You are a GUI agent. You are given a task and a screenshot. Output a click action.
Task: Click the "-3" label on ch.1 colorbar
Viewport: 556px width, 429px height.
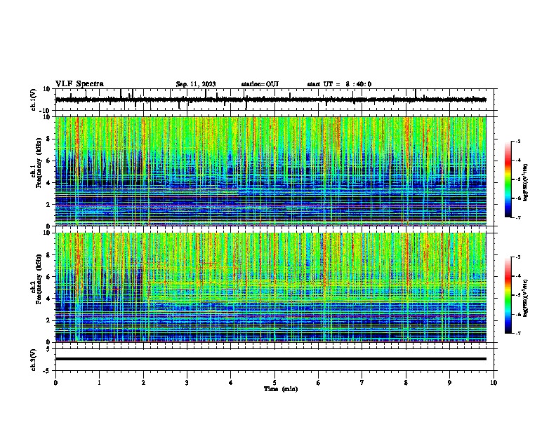click(x=517, y=142)
